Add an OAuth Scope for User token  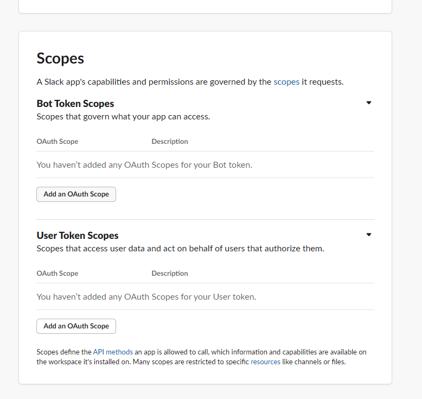click(76, 326)
